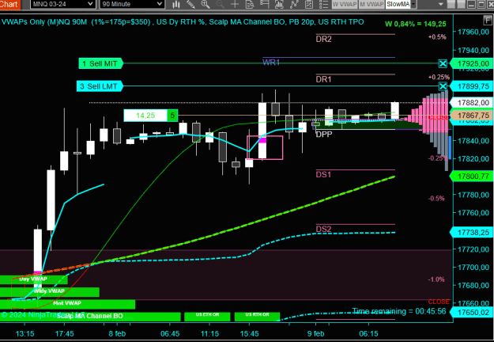Select the 3 Sell LMT order label

pyautogui.click(x=100, y=86)
